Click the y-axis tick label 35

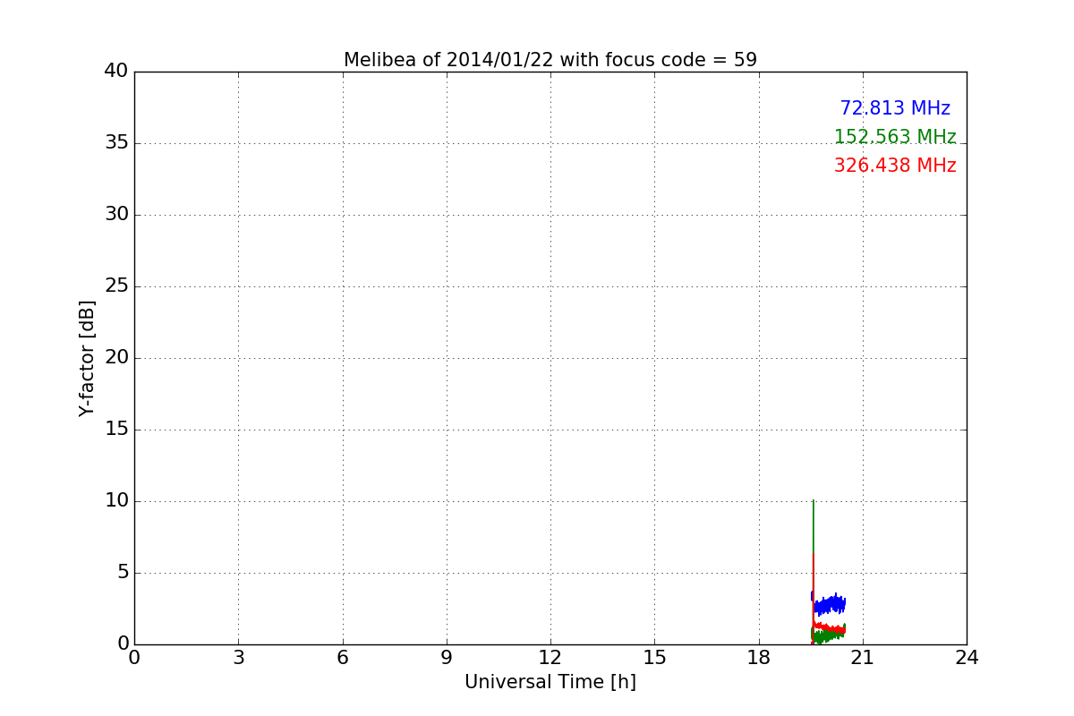tap(115, 143)
